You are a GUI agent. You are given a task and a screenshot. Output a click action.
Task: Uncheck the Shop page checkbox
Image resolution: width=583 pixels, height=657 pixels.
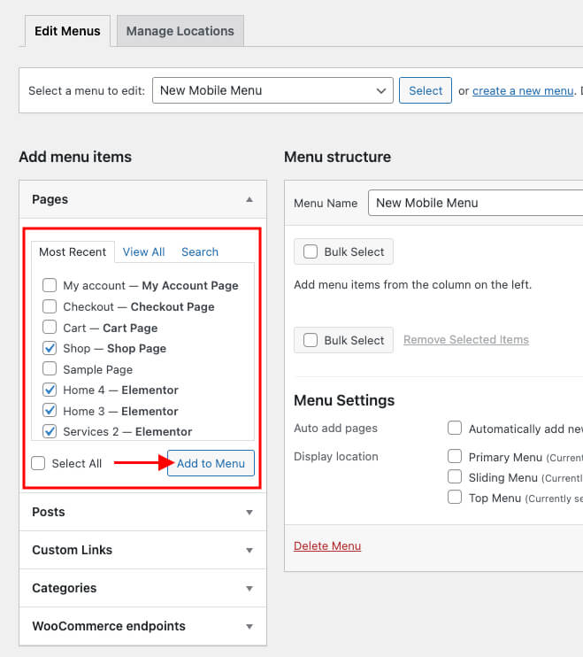(x=50, y=349)
